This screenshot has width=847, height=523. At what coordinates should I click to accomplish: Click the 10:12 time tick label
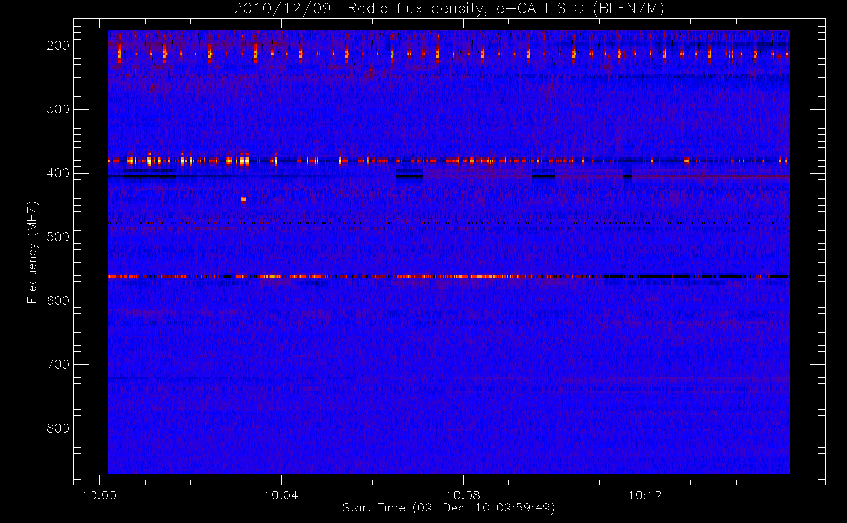tap(645, 495)
